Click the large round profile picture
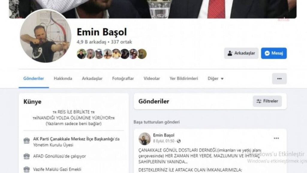This screenshot has height=173, width=307. pyautogui.click(x=46, y=36)
